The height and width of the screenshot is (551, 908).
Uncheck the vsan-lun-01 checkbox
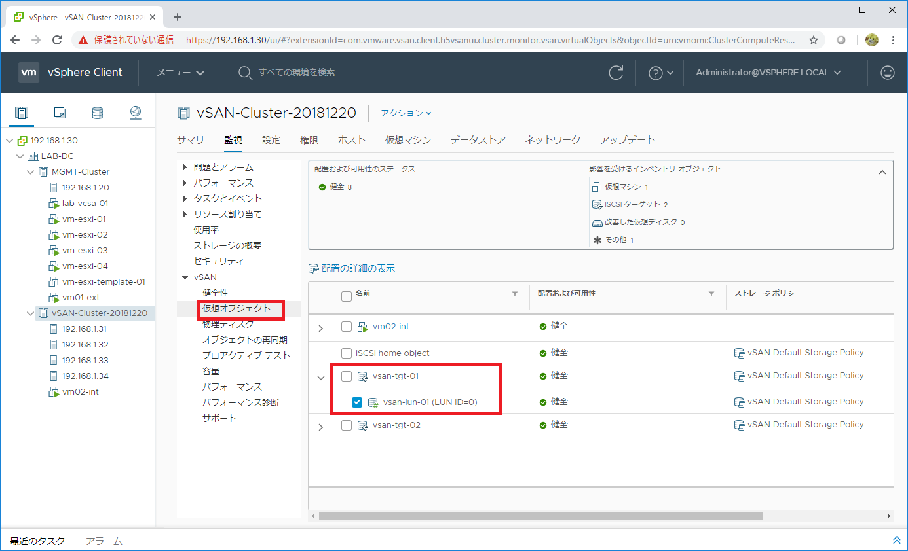(x=357, y=402)
